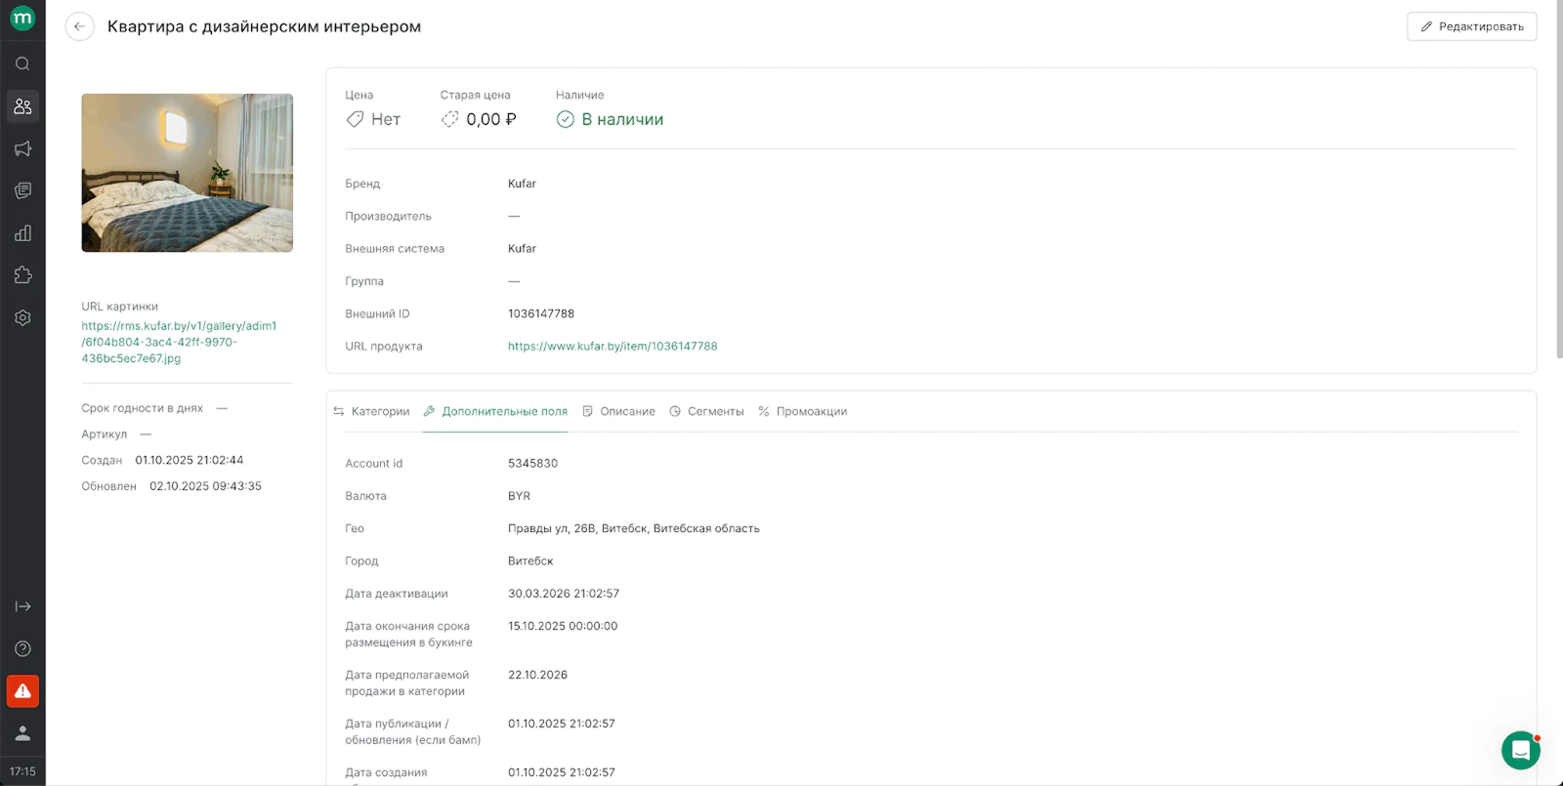Click the red warning alert icon

(22, 691)
